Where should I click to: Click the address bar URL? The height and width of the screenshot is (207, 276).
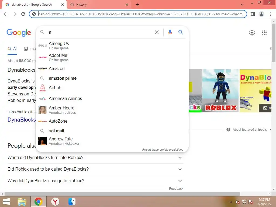[x=140, y=14]
